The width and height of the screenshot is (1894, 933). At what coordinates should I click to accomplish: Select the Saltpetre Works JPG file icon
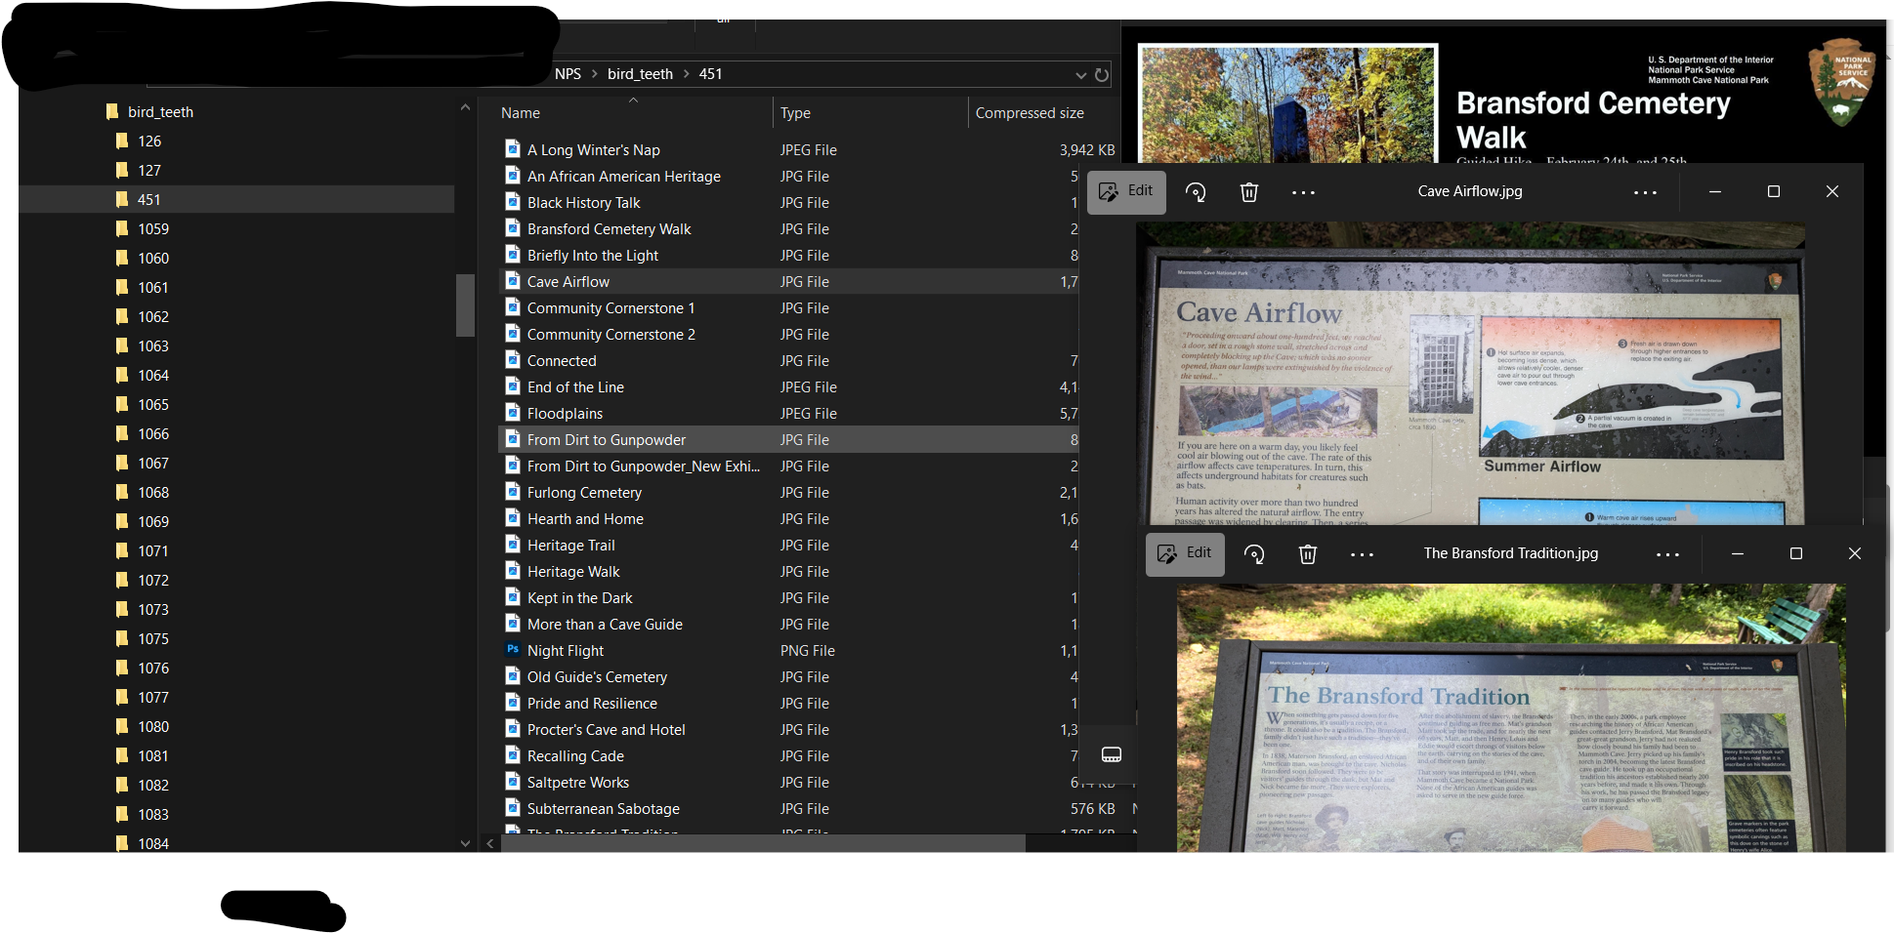click(513, 782)
